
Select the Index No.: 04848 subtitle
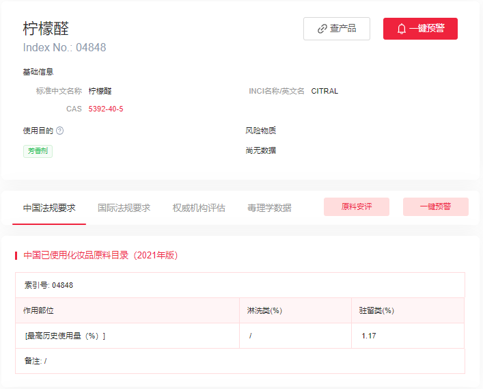tap(64, 48)
